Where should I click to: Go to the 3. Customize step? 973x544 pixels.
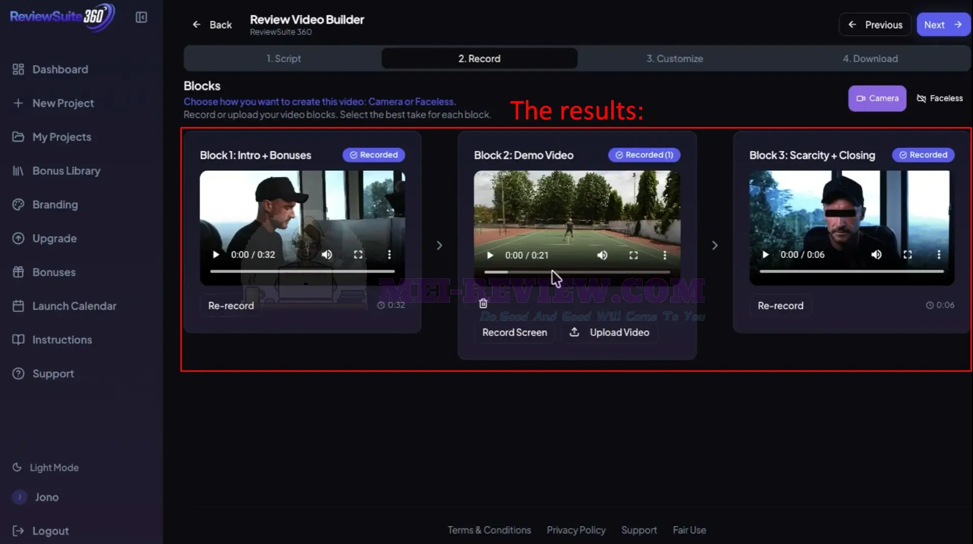675,58
